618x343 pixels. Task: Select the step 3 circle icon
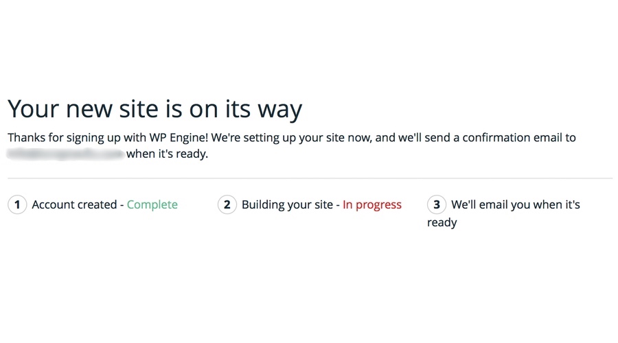pyautogui.click(x=437, y=205)
